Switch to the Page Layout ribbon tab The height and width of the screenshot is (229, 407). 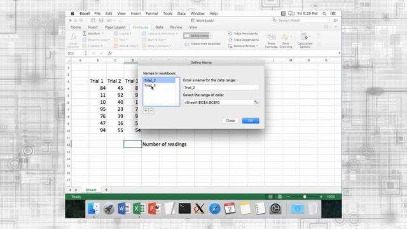point(115,27)
